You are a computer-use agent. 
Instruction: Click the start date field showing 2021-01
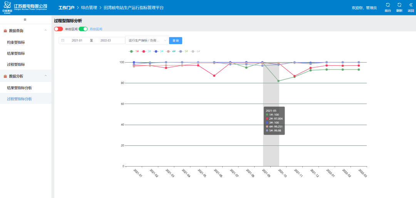(77, 40)
